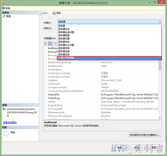Image resolution: width=167 pixels, height=156 pixels.
Task: Choose 服务器审核 in the list
Action: 110,42
